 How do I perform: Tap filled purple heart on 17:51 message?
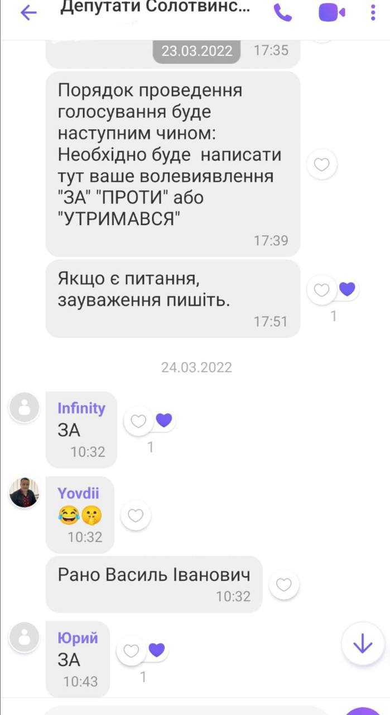point(347,289)
